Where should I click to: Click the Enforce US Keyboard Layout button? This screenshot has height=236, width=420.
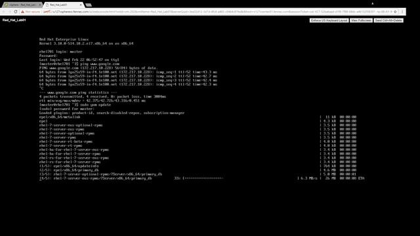tap(329, 20)
